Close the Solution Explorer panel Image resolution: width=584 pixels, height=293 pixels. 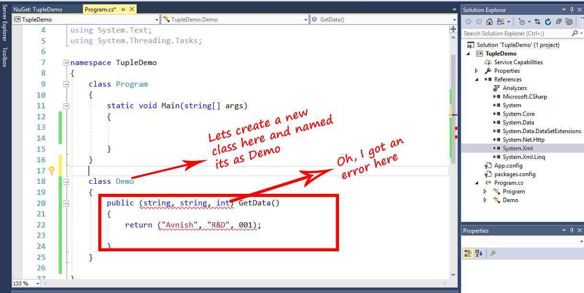[x=579, y=10]
